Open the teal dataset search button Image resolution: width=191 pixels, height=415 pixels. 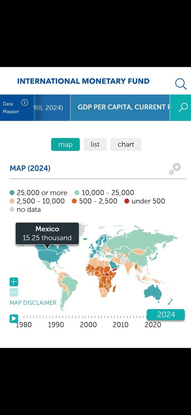point(181,108)
